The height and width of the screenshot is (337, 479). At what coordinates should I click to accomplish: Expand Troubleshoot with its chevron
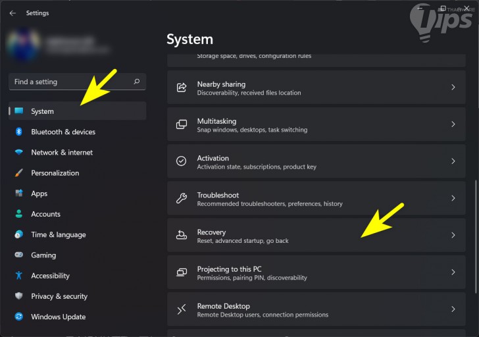pyautogui.click(x=453, y=198)
